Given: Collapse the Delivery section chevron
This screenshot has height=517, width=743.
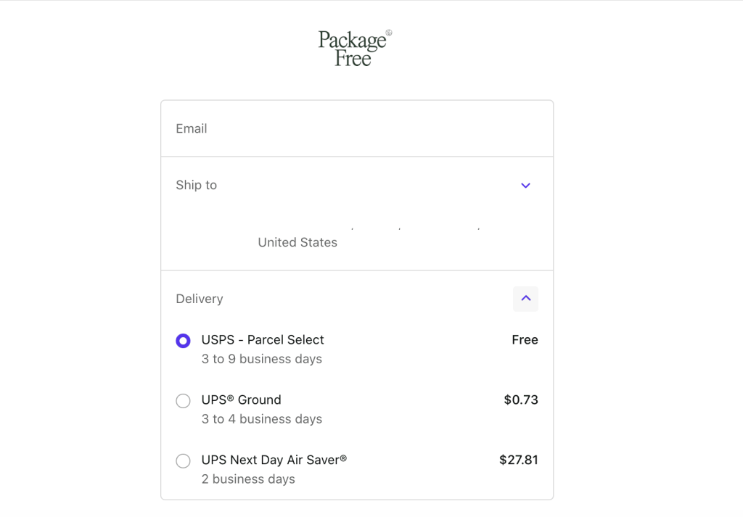Looking at the screenshot, I should point(525,299).
